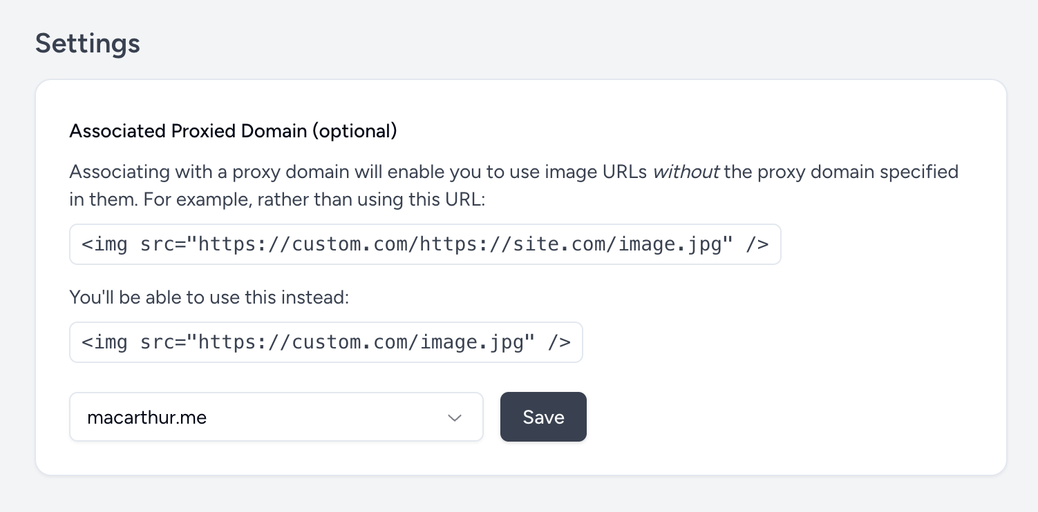Click the Save button
The height and width of the screenshot is (512, 1038).
coord(543,417)
